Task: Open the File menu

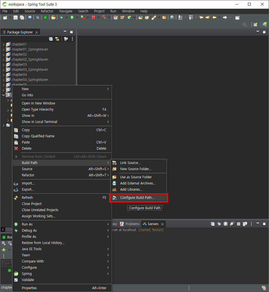Action: [x=5, y=11]
